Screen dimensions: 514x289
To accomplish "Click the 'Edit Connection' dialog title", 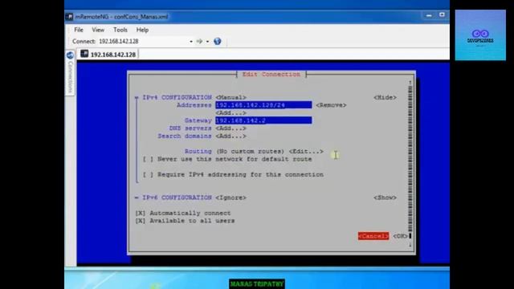I will pyautogui.click(x=271, y=75).
